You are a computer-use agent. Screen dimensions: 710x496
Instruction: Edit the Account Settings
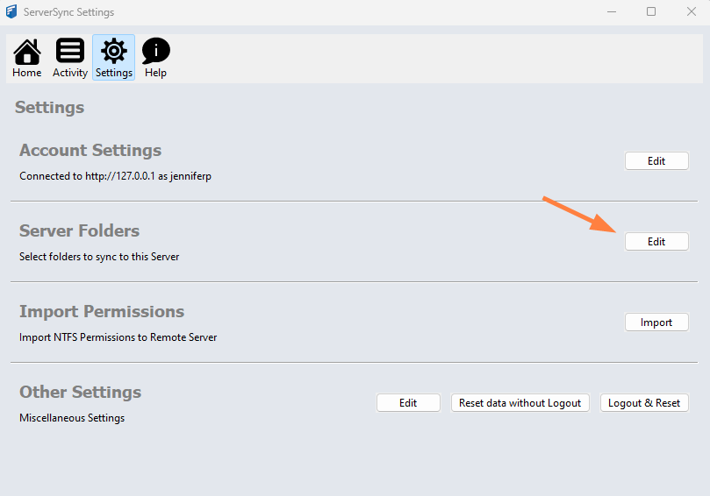tap(656, 161)
